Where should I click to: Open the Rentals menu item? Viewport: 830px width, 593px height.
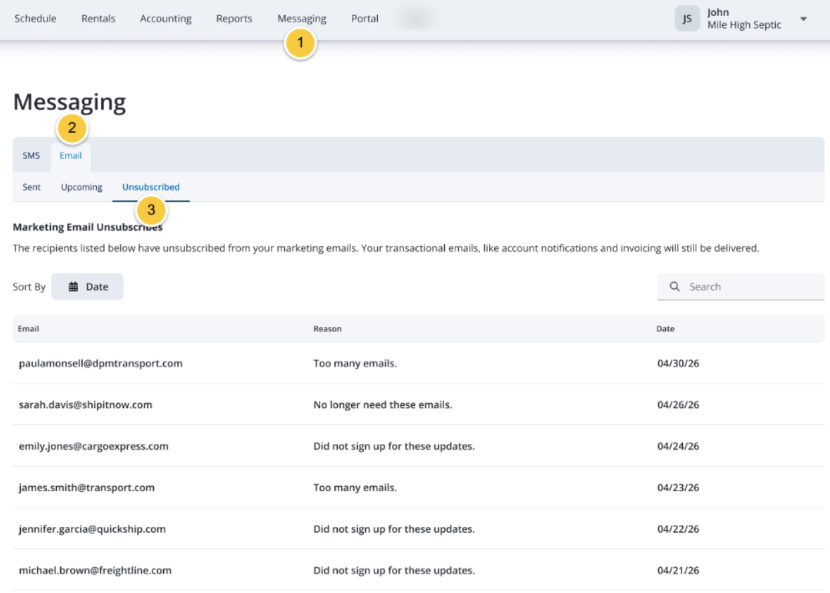tap(98, 19)
